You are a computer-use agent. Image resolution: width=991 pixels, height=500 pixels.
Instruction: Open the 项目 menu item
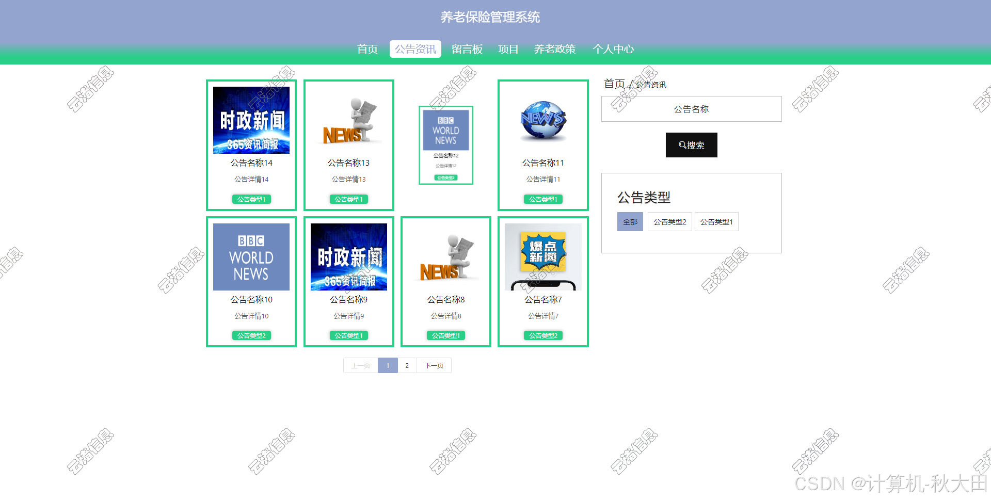[x=508, y=49]
